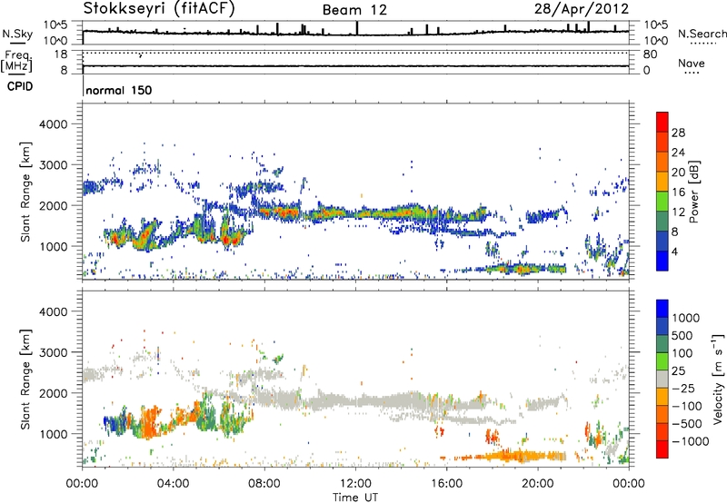
Task: Select the Power [dB] colorbar title
Action: tap(693, 192)
